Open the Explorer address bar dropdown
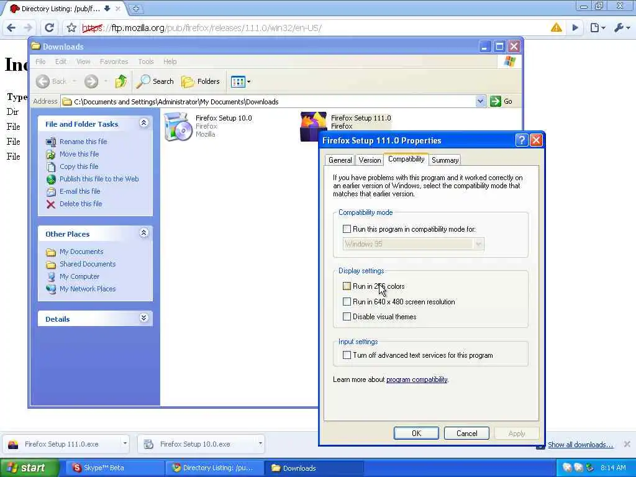 click(x=480, y=101)
